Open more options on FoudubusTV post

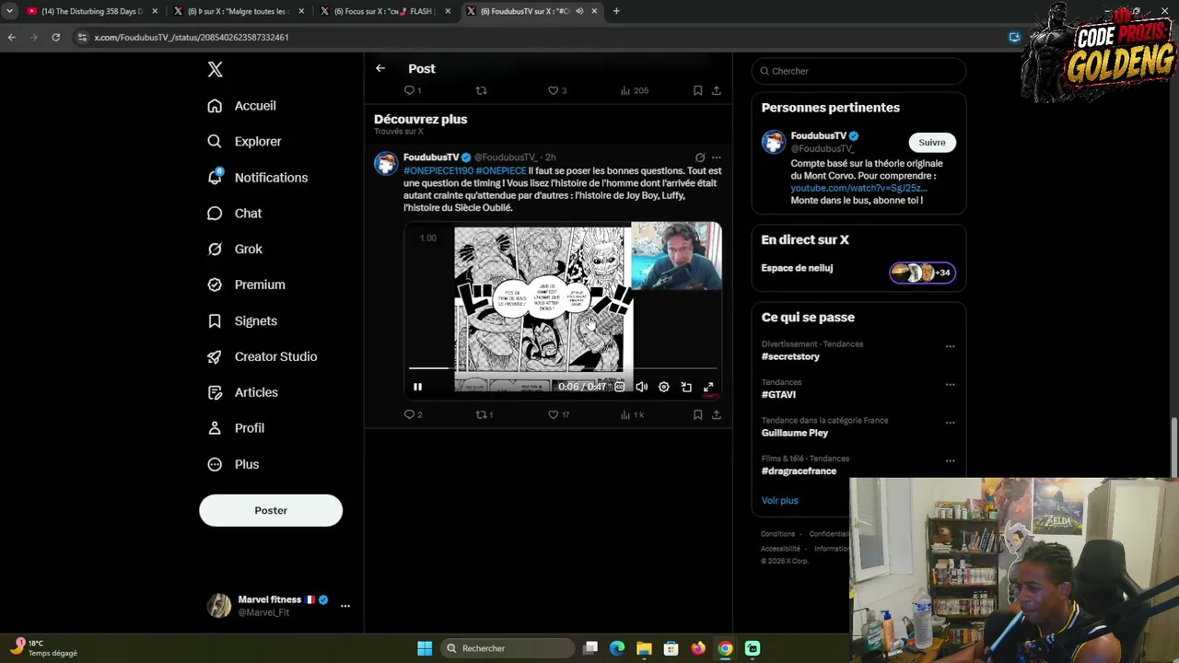point(716,157)
